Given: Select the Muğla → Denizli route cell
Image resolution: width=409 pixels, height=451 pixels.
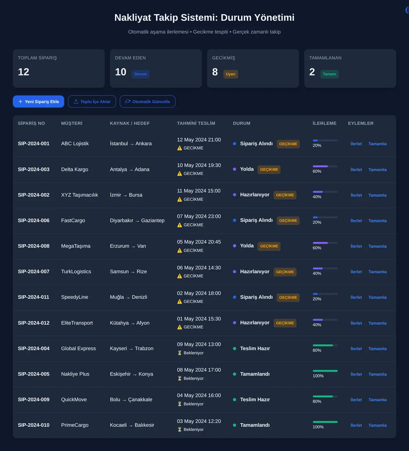Looking at the screenshot, I should (128, 297).
